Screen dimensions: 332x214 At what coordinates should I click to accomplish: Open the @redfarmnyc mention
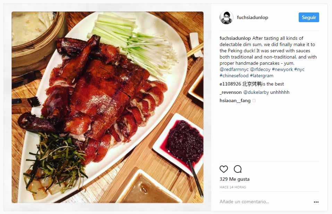(x=234, y=69)
